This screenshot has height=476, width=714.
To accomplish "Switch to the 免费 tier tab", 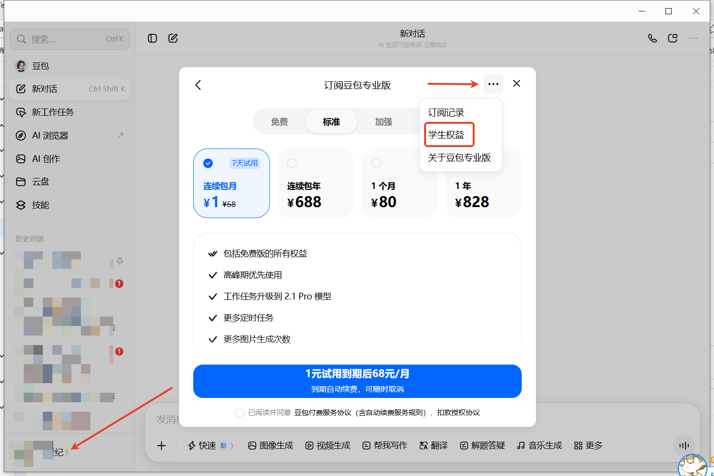I will tap(279, 122).
